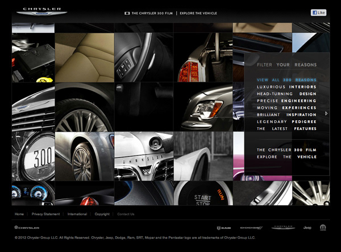
Task: Click the Jeep brand logo
Action: (x=307, y=228)
